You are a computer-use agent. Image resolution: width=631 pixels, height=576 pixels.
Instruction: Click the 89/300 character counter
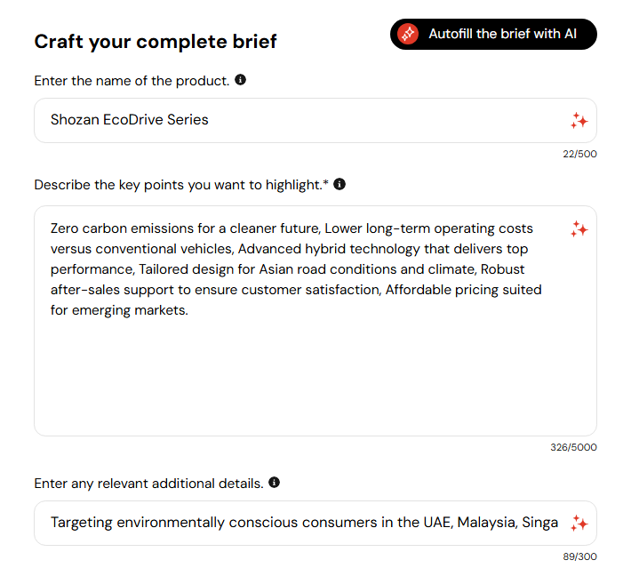point(579,556)
